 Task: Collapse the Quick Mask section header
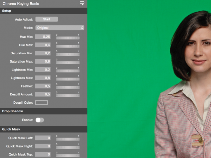(43, 129)
